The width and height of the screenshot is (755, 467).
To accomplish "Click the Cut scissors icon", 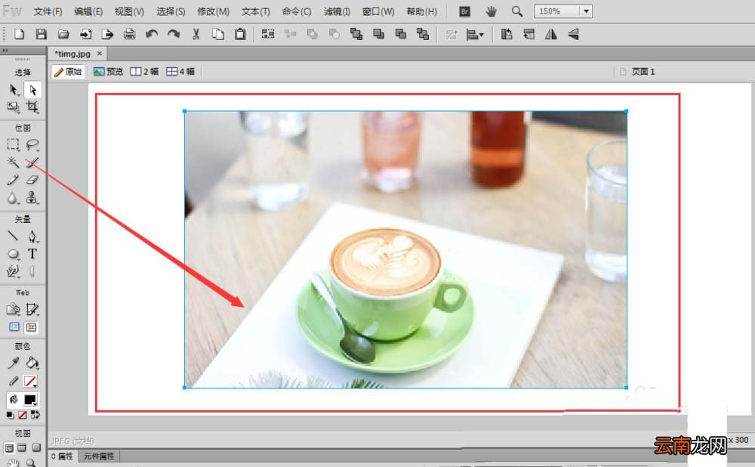I will [196, 34].
